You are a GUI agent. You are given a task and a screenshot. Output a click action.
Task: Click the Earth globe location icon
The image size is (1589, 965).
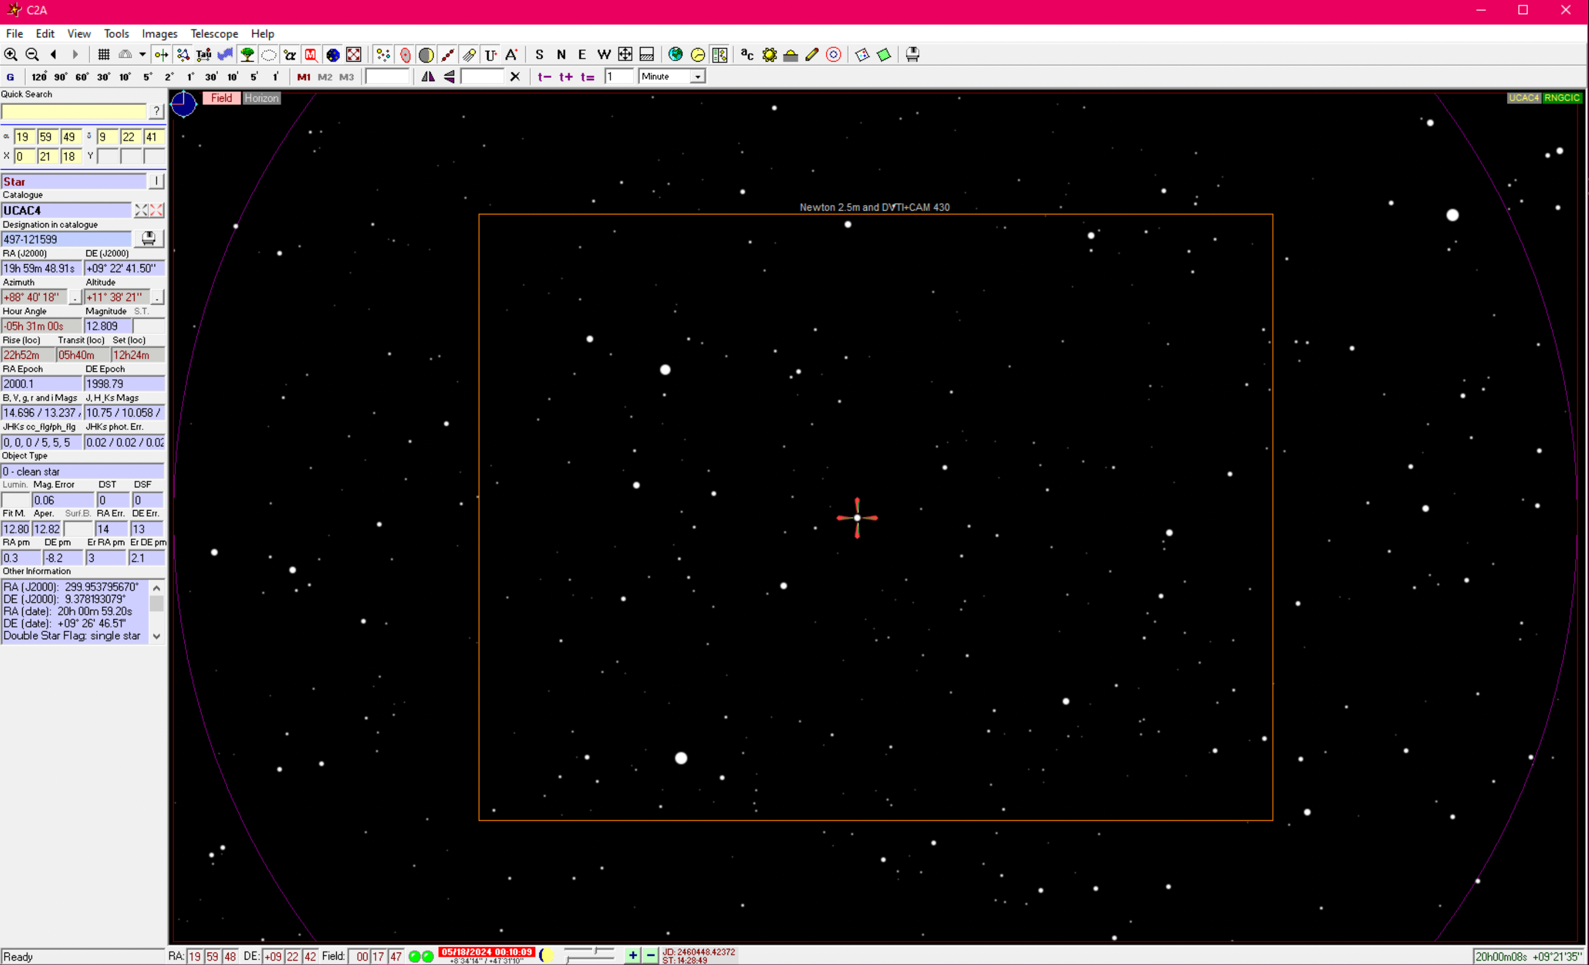tap(675, 55)
